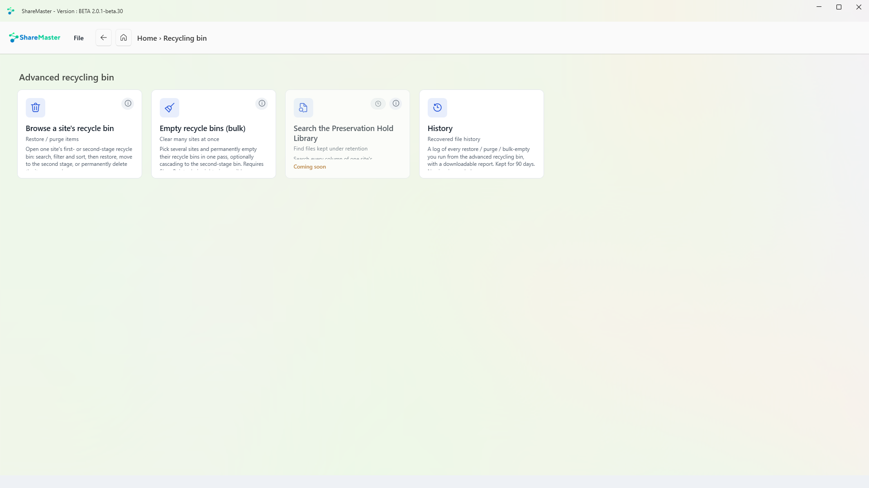
Task: Click the Coming soon label
Action: [310, 167]
